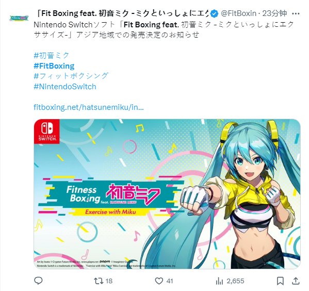Follow the fitboxing.net/hatsunemiku link
This screenshot has height=291, width=309.
pos(89,107)
